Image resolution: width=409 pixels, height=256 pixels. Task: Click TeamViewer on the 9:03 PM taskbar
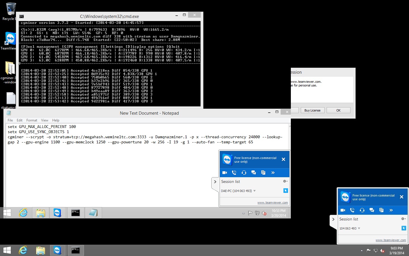[58, 250]
